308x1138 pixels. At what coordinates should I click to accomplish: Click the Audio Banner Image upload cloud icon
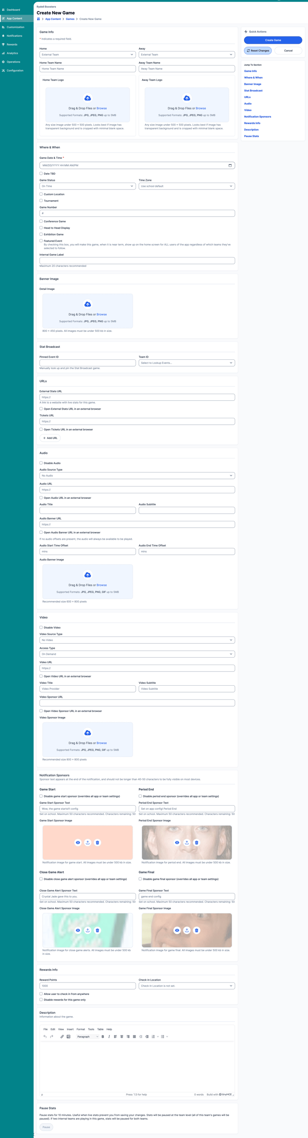[87, 575]
